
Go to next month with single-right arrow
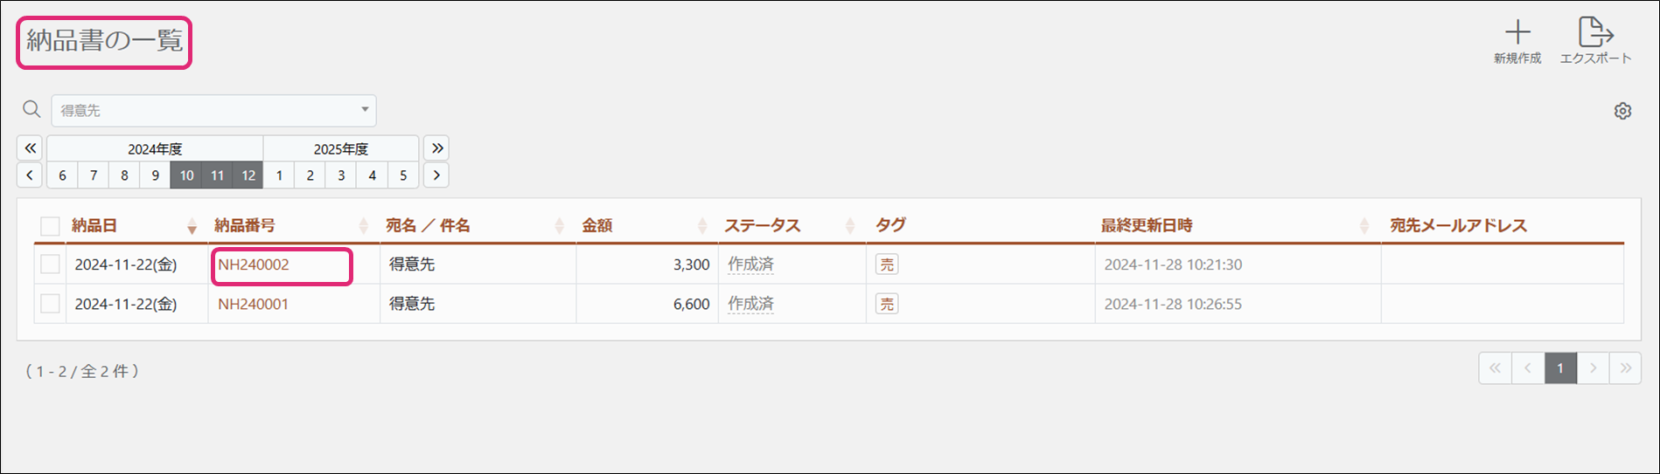(x=436, y=175)
